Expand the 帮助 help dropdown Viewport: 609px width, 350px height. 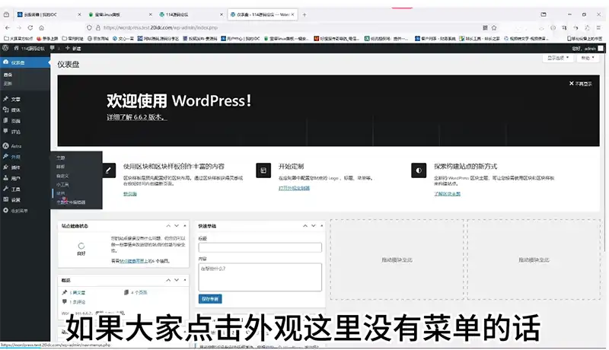pyautogui.click(x=586, y=57)
